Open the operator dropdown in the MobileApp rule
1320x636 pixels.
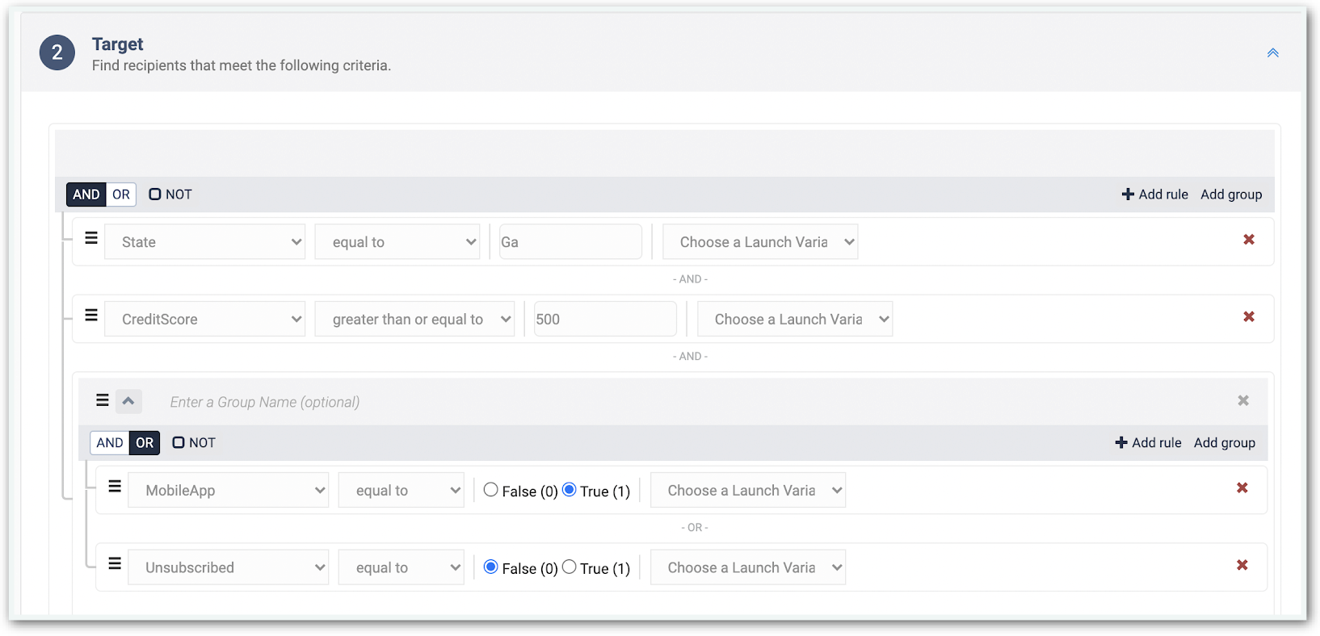coord(401,491)
